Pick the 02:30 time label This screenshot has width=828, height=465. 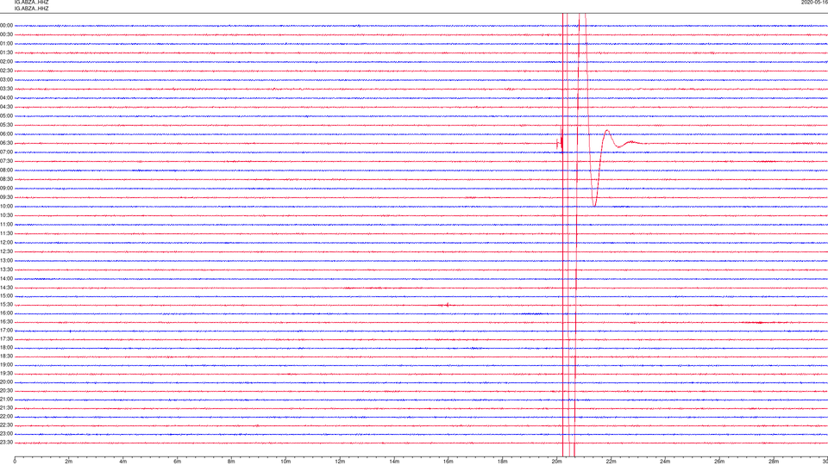pos(6,71)
